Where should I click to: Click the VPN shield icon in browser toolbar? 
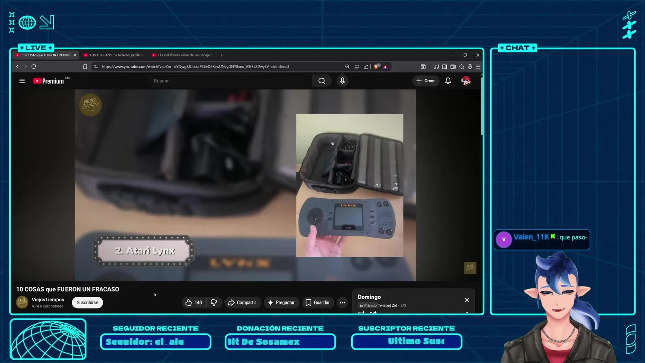470,67
